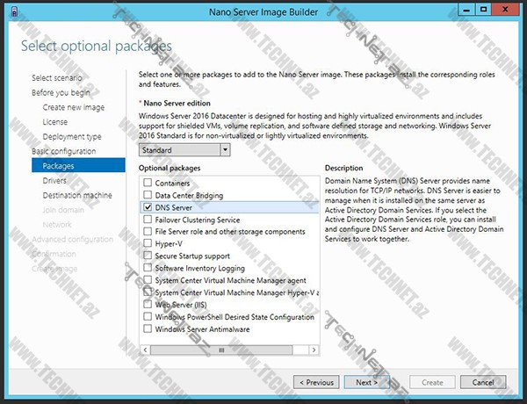Open the Deployment type step

click(x=72, y=137)
